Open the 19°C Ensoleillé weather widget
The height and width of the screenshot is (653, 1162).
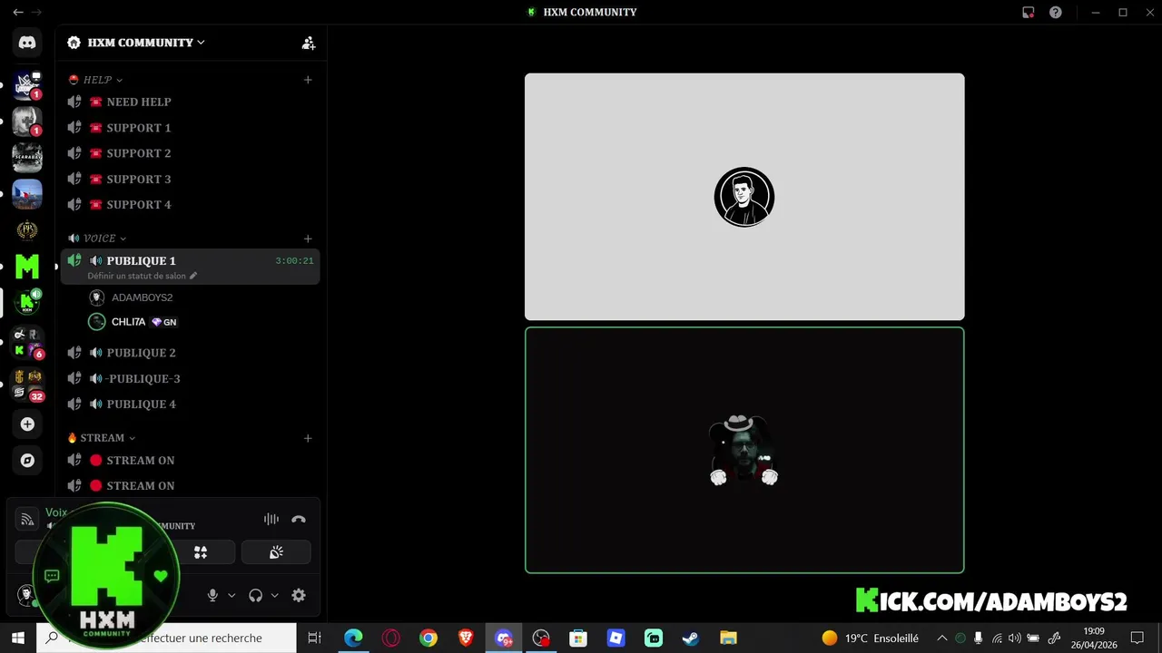pyautogui.click(x=870, y=638)
